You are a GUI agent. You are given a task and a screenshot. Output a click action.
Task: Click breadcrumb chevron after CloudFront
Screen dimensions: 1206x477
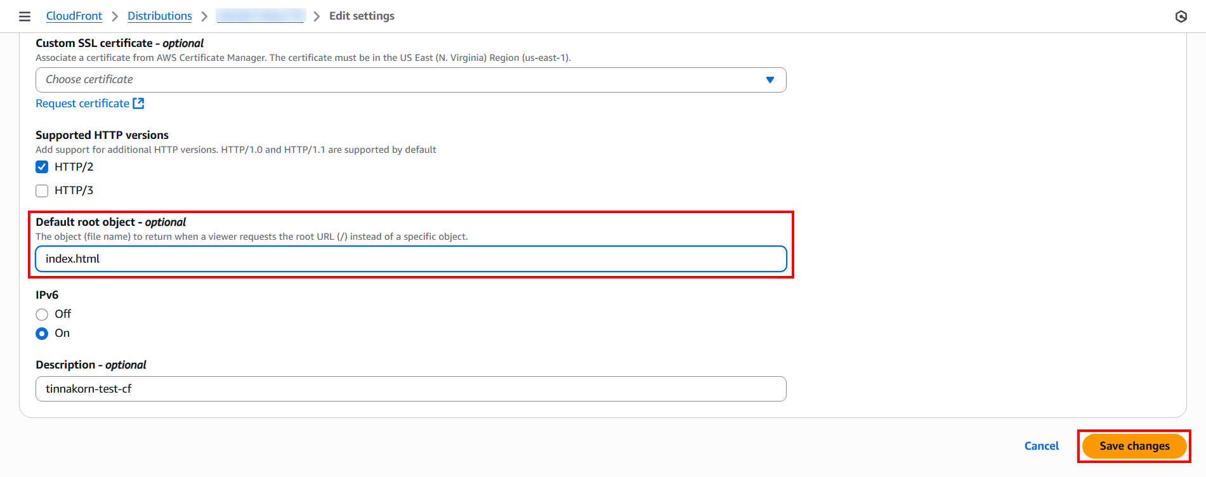tap(115, 16)
